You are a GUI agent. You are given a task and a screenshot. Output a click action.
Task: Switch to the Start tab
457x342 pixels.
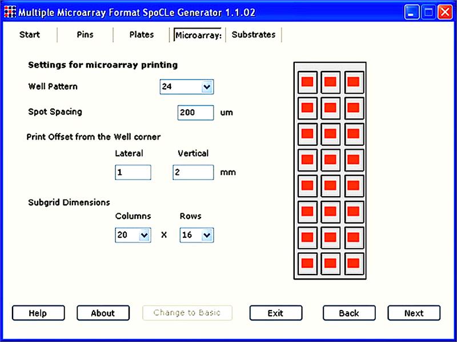pyautogui.click(x=30, y=35)
